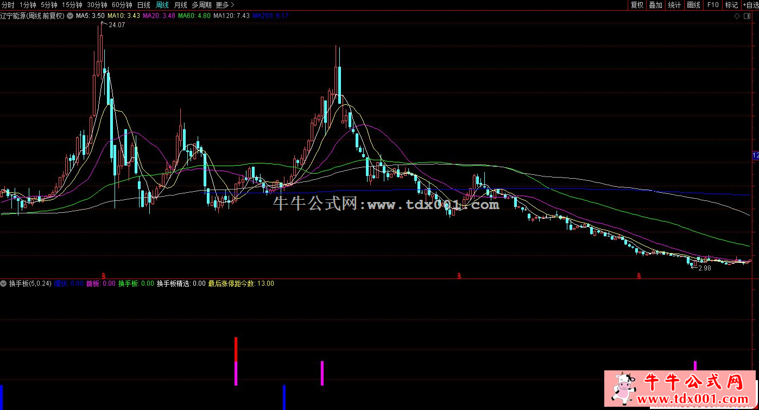This screenshot has width=759, height=410.
Task: Click the 标记 mark button
Action: [731, 5]
